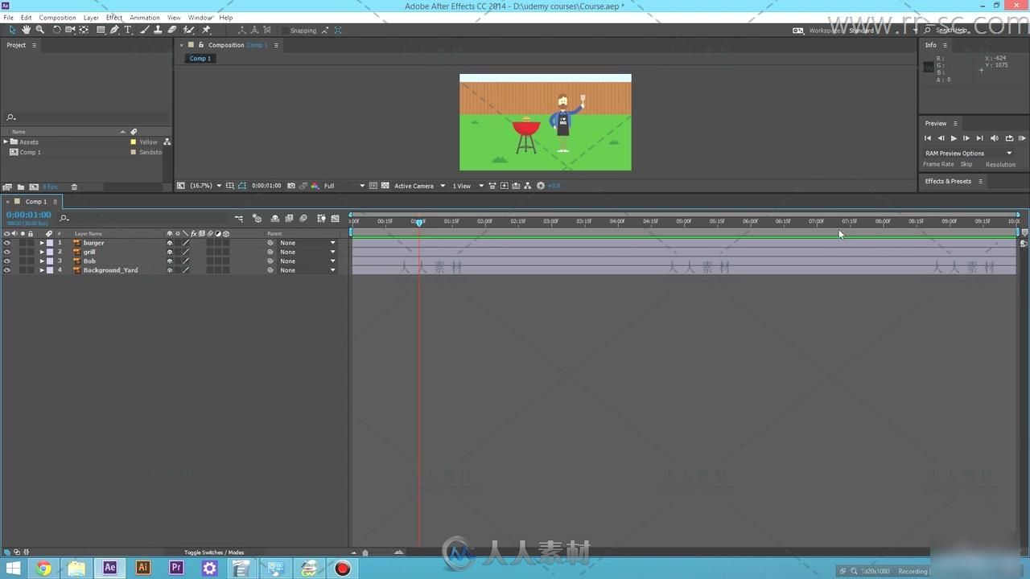Screen dimensions: 1030x579
Task: Create a new composition from Project panel
Action: pos(34,187)
